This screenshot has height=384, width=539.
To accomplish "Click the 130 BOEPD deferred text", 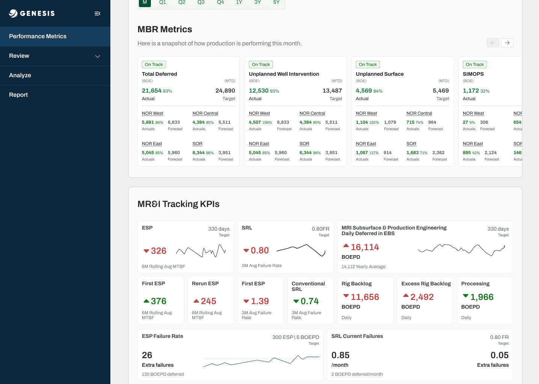I will (x=163, y=374).
